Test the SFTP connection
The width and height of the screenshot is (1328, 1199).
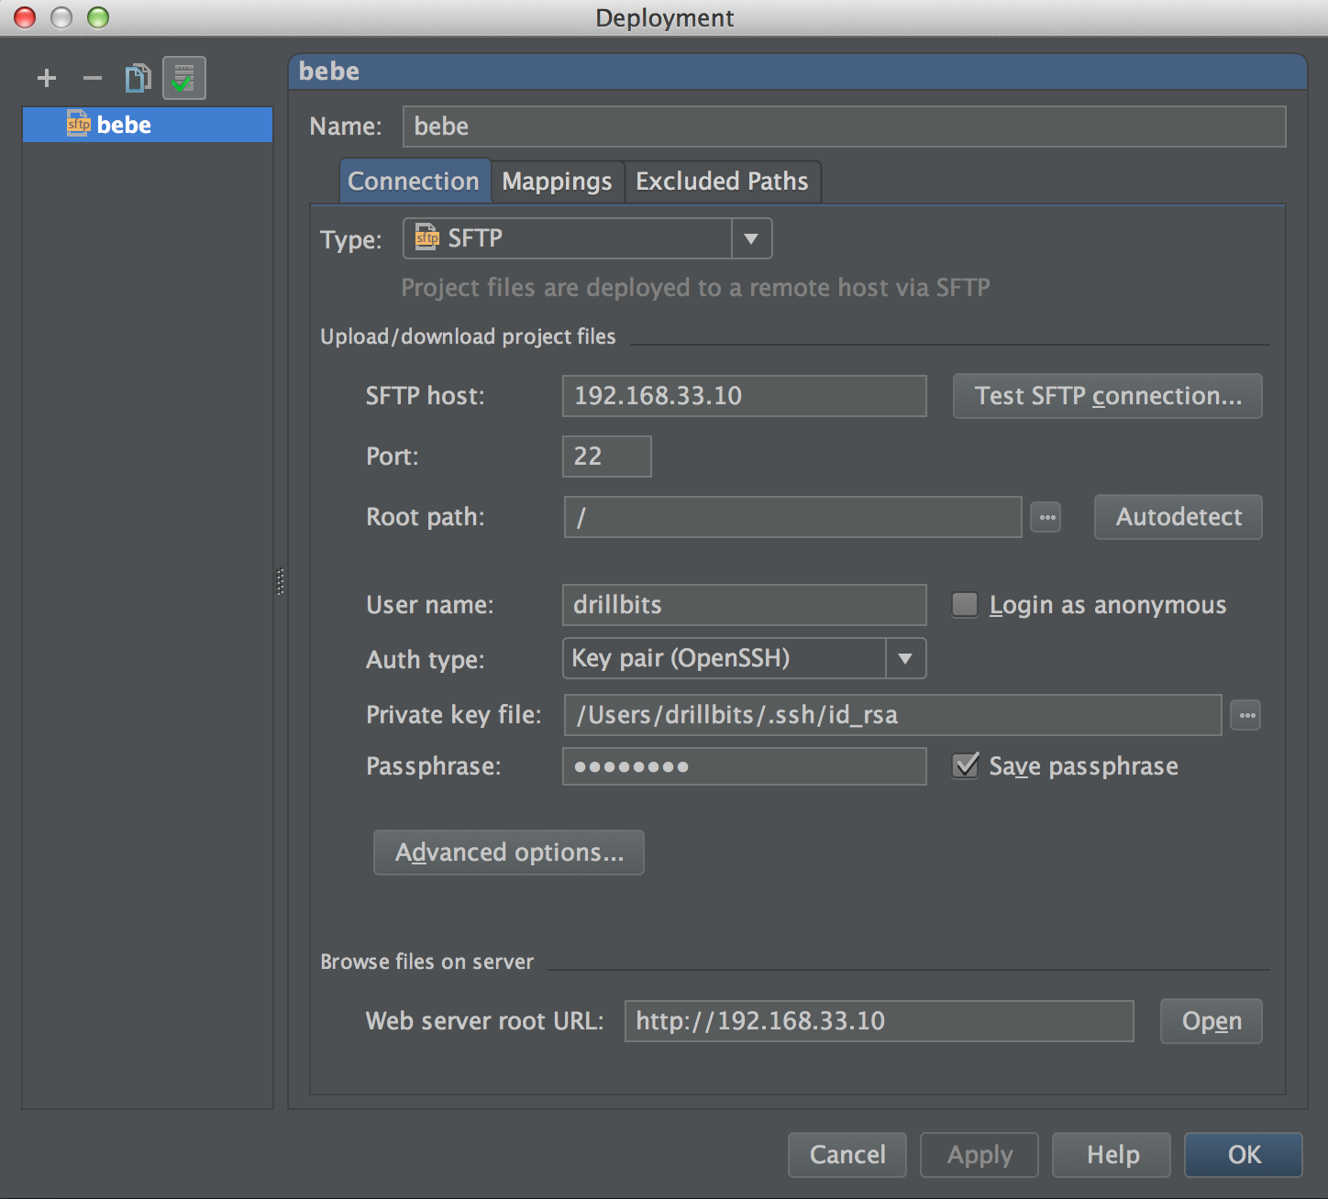[1107, 396]
